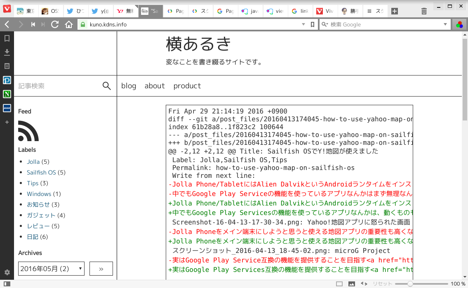The width and height of the screenshot is (468, 288).
Task: Click the 横あるき site title
Action: coord(198,44)
